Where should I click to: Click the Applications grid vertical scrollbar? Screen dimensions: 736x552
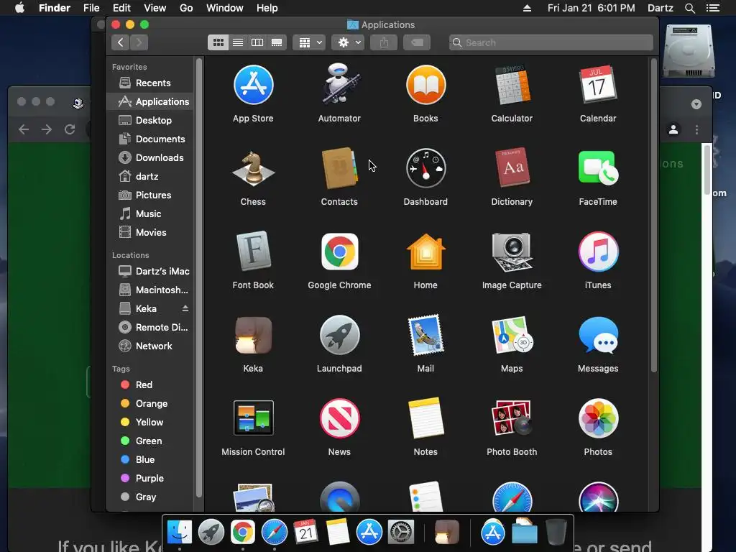[x=654, y=216]
